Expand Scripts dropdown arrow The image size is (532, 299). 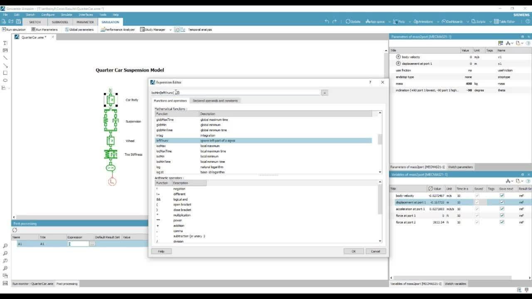(490, 22)
